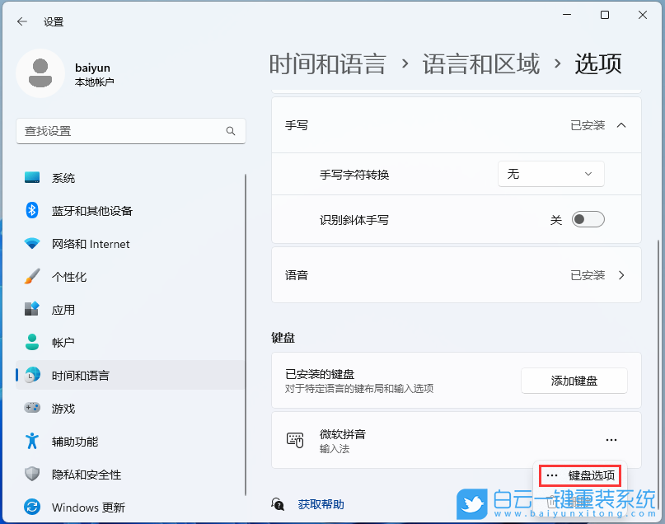Open the 手写字符转换 dropdown
Viewport: 665px width, 524px height.
pos(550,174)
